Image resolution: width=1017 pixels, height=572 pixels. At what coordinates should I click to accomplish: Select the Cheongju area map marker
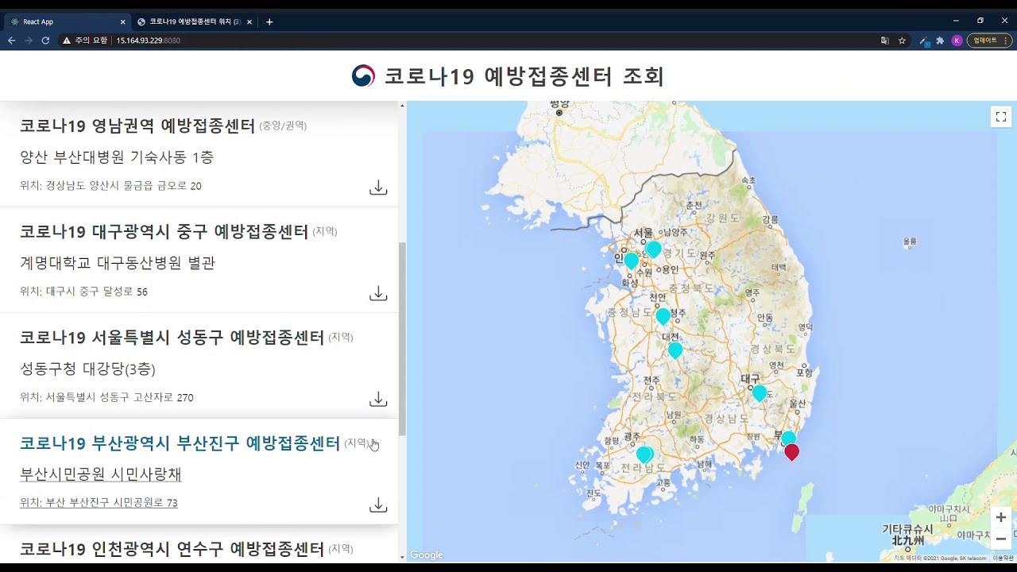pos(663,316)
